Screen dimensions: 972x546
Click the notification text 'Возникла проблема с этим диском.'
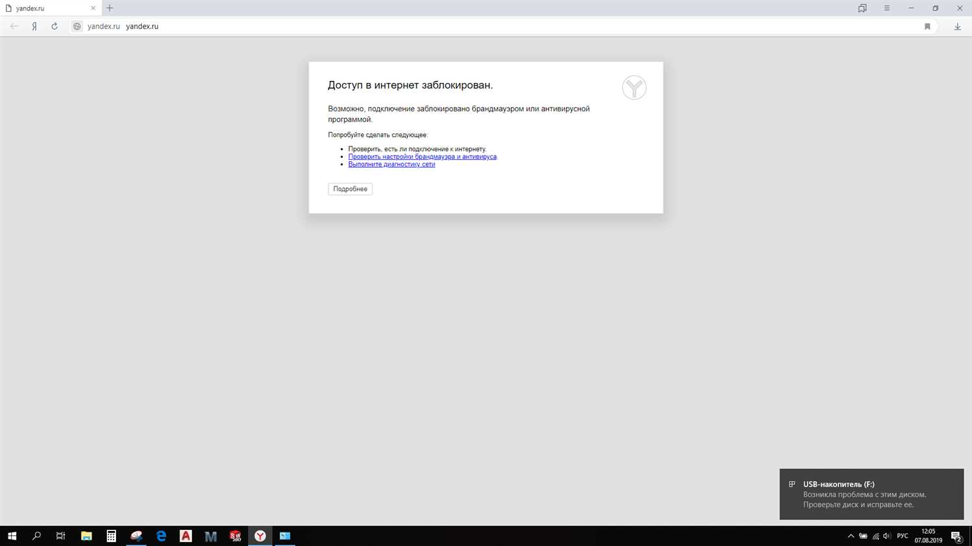tap(864, 495)
